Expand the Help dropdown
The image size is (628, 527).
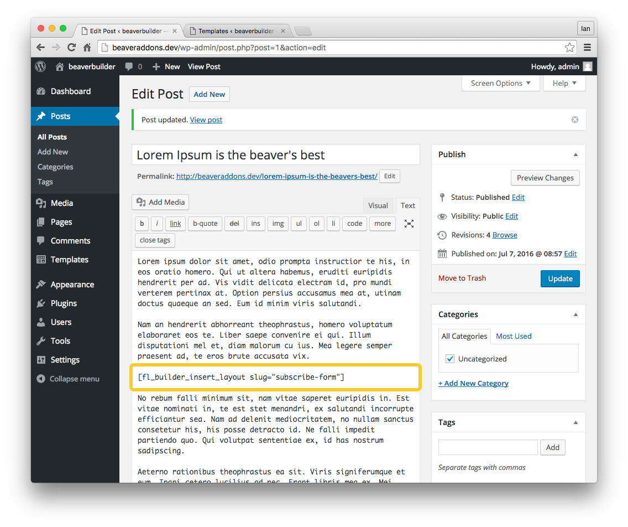(564, 84)
